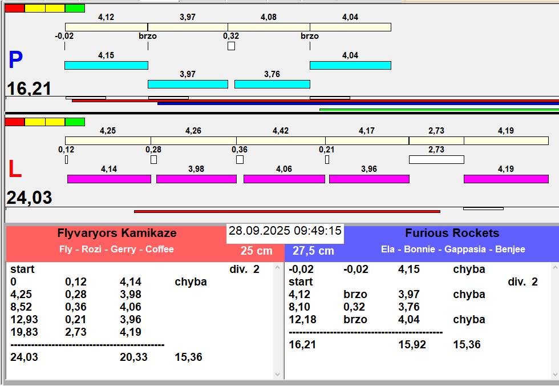Click the cream 4,26 segment in lane L
The height and width of the screenshot is (386, 559).
coord(193,140)
